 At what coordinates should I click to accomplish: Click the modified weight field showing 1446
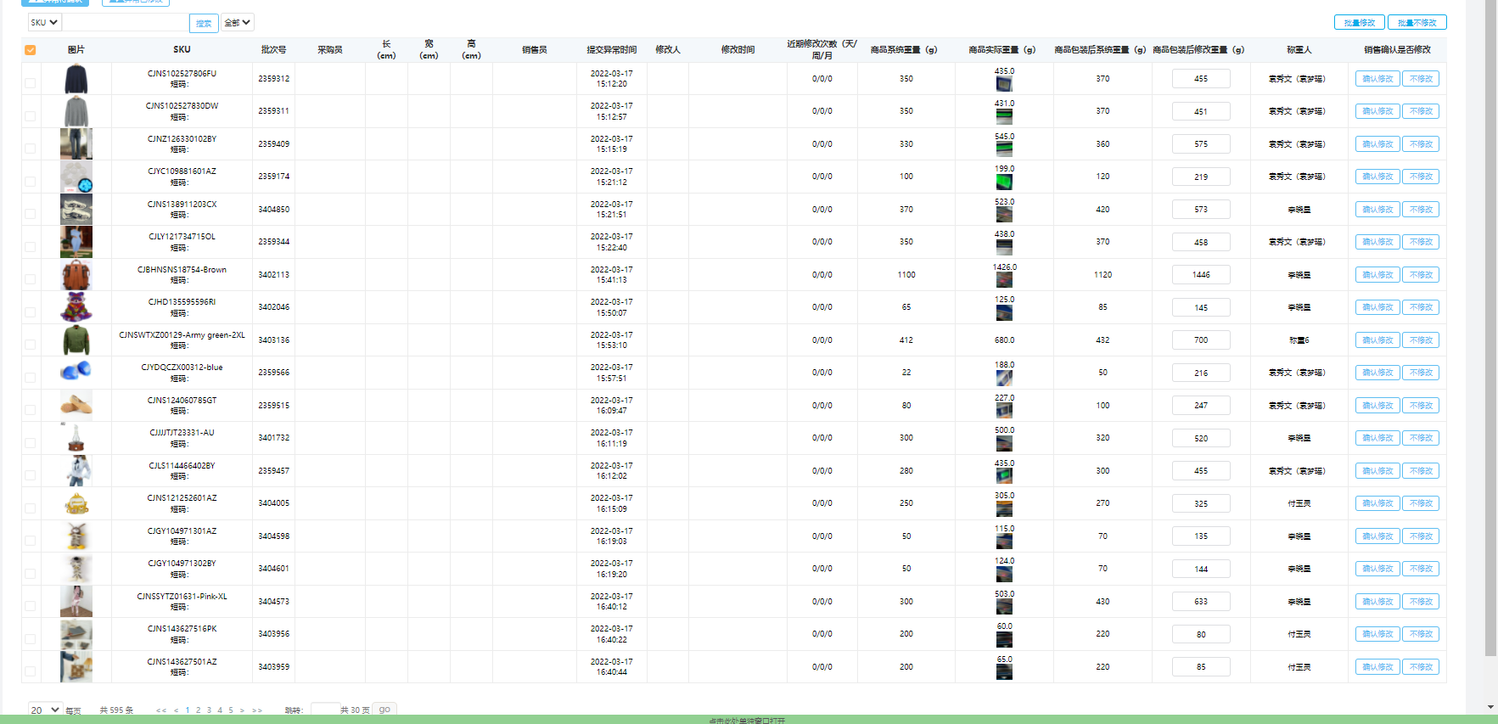coord(1200,275)
